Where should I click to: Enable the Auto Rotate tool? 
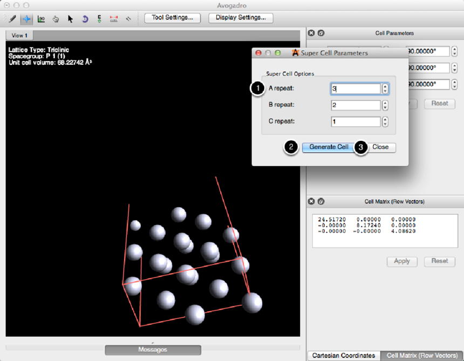point(85,19)
